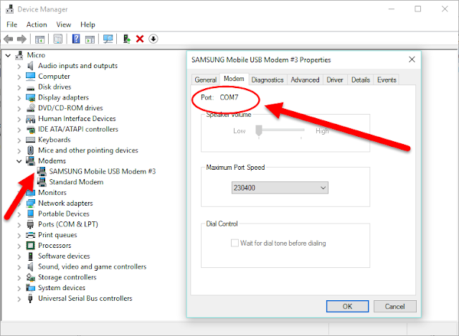459x336 pixels.
Task: Click the down-arrow Disable device icon
Action: (x=153, y=39)
